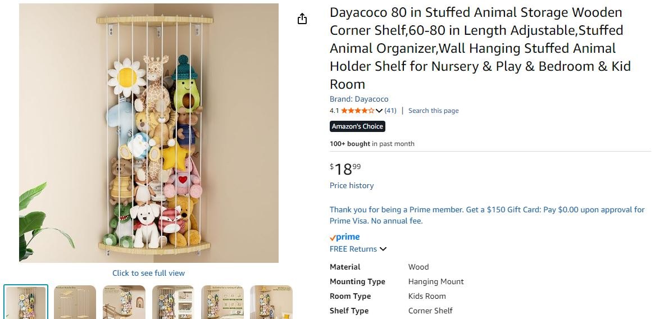The image size is (655, 319).
Task: Select the second thumbnail showing empty shelf frames
Action: point(75,302)
